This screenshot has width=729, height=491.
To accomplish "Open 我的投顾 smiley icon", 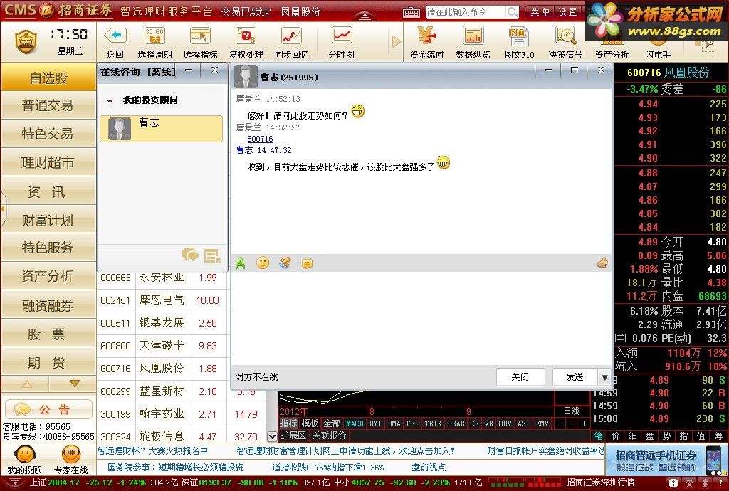I will click(25, 454).
